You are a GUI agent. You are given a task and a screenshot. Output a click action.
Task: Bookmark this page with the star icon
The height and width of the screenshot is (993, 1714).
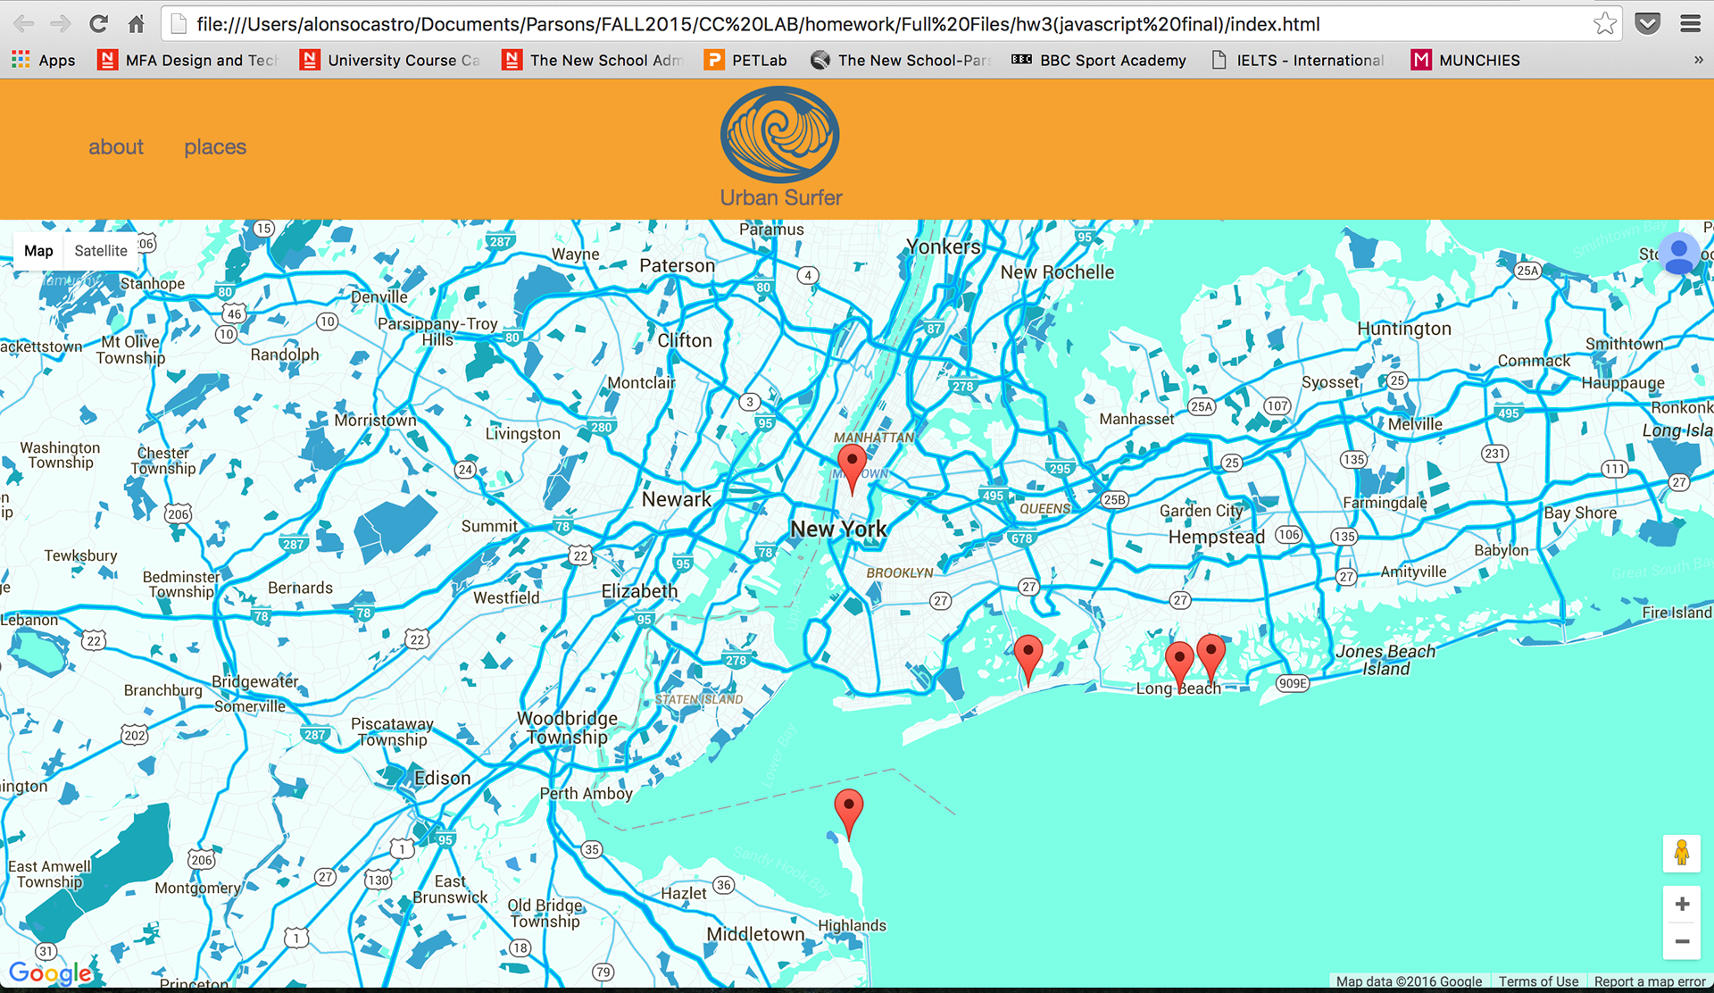coord(1604,24)
